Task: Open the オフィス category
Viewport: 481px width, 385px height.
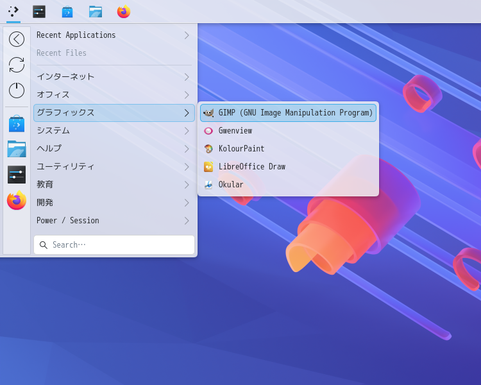Action: point(114,95)
